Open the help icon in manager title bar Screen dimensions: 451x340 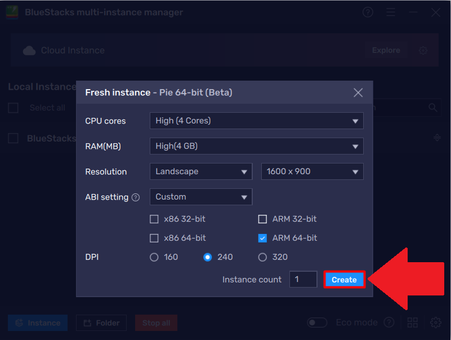pos(368,12)
